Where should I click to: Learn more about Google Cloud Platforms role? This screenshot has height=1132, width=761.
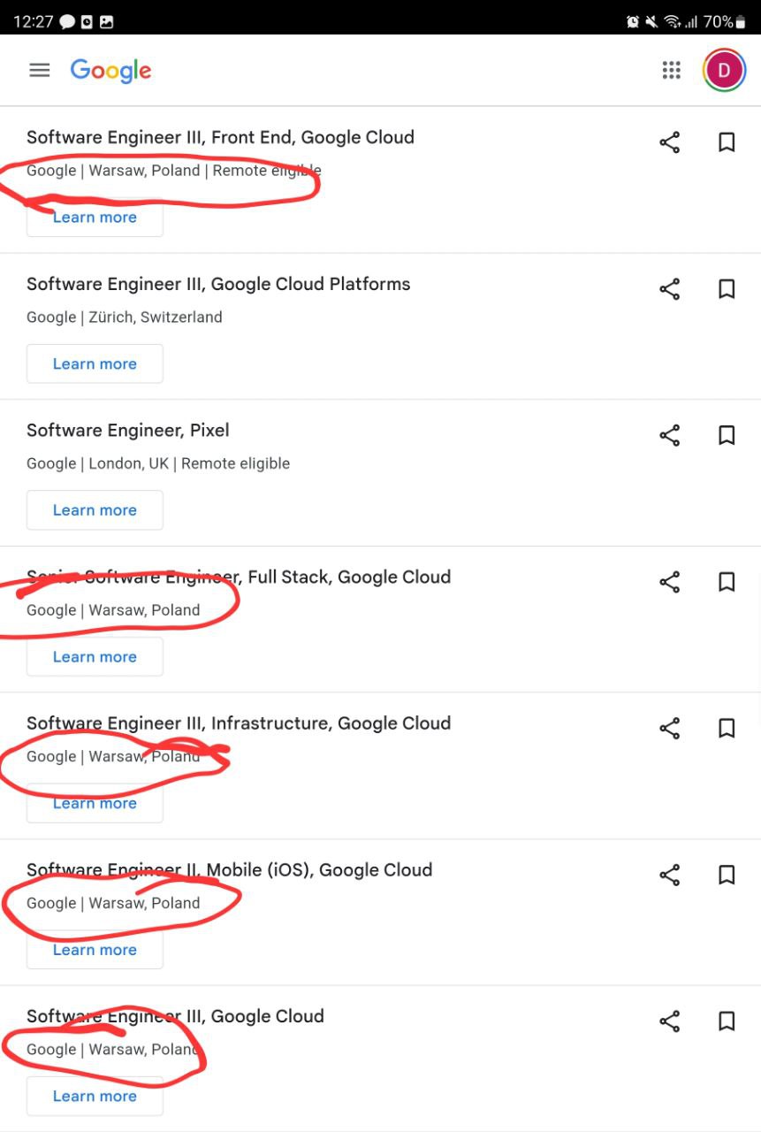95,363
